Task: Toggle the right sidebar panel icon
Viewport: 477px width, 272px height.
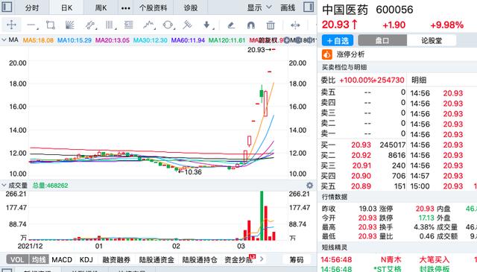Action: [309, 7]
